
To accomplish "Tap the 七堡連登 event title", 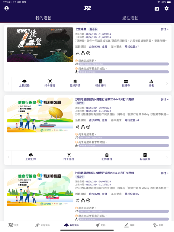I will point(81,29).
